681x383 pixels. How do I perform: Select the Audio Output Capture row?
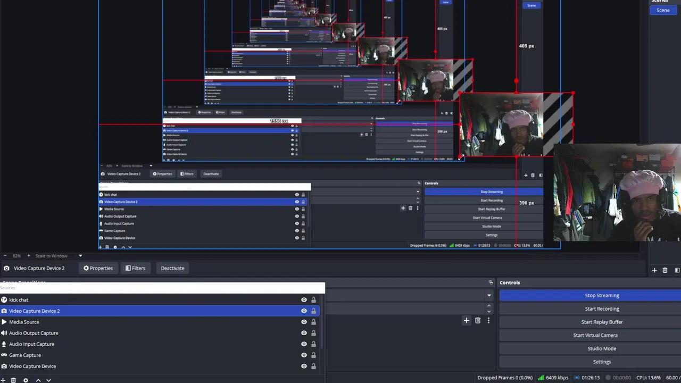(x=160, y=333)
